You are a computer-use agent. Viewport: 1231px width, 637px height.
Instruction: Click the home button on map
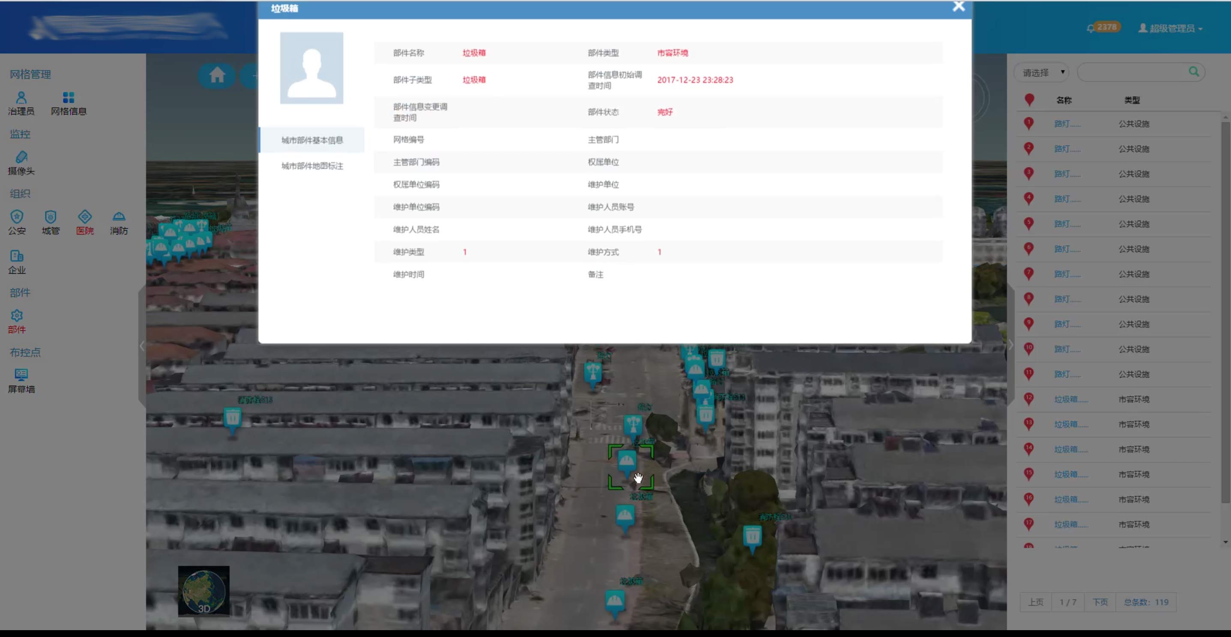[x=217, y=75]
